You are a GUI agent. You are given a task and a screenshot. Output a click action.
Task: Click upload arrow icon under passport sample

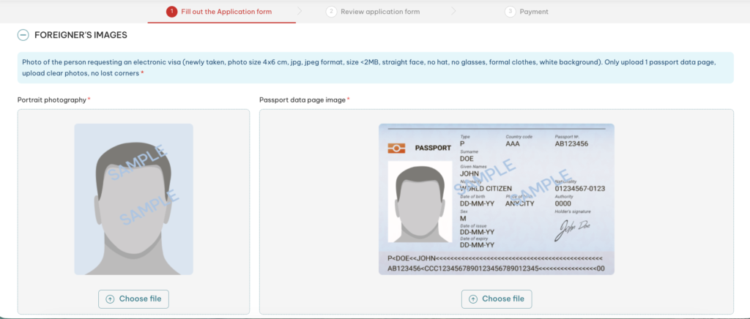(x=473, y=299)
